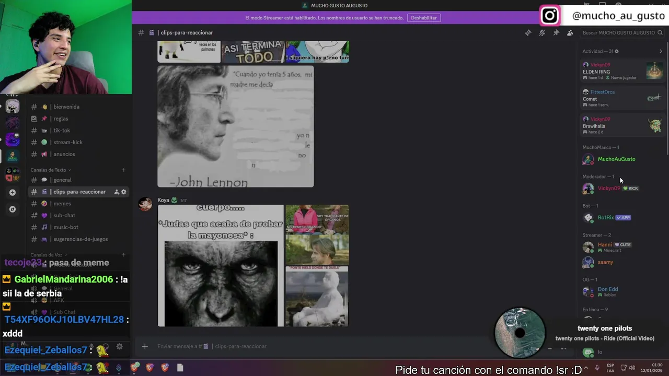Open the Actividad settings gear
The image size is (669, 376).
coord(617,51)
